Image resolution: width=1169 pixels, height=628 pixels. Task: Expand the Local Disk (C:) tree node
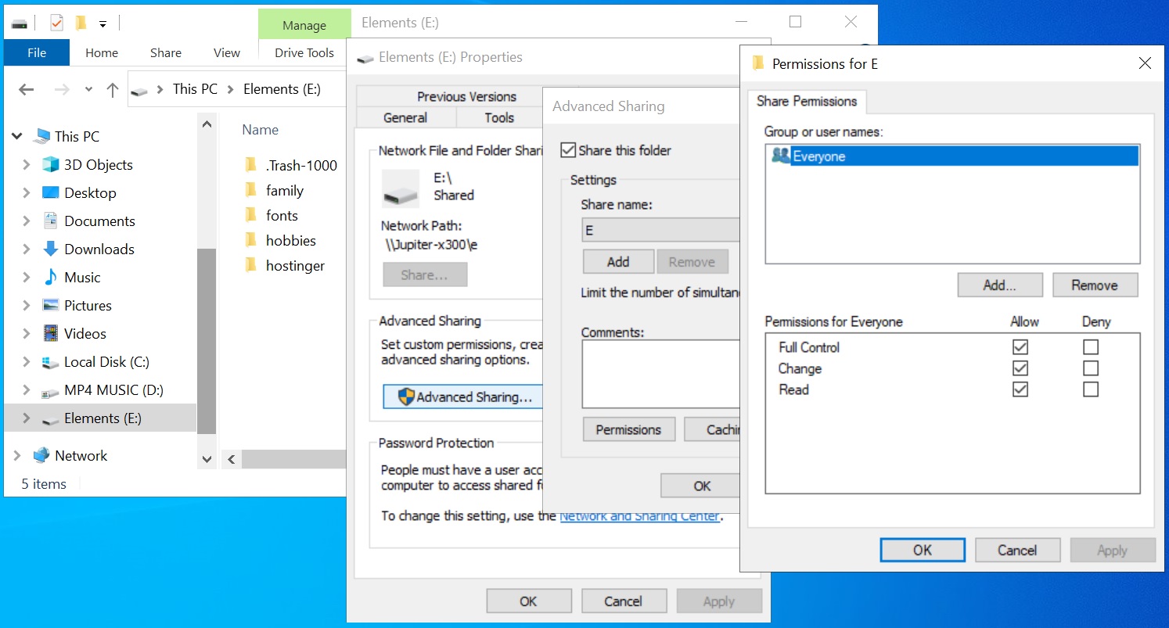tap(27, 362)
